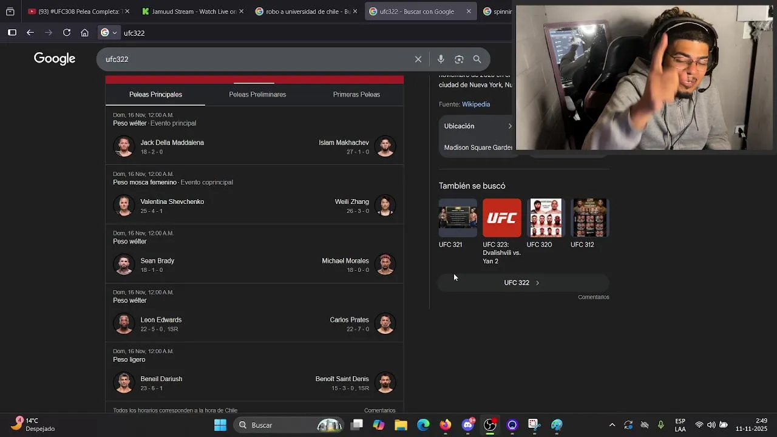The height and width of the screenshot is (437, 777).
Task: Open the volume control in system tray
Action: point(711,425)
